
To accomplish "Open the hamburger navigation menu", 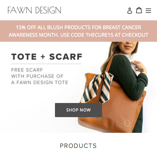I will pos(148,11).
